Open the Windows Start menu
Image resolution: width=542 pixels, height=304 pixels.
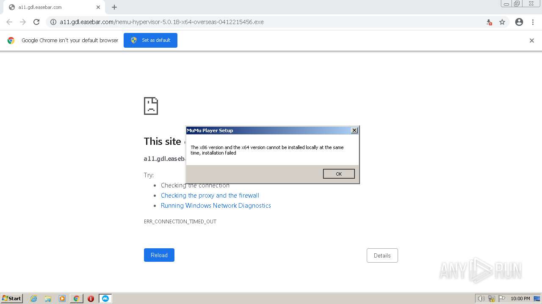pos(12,299)
